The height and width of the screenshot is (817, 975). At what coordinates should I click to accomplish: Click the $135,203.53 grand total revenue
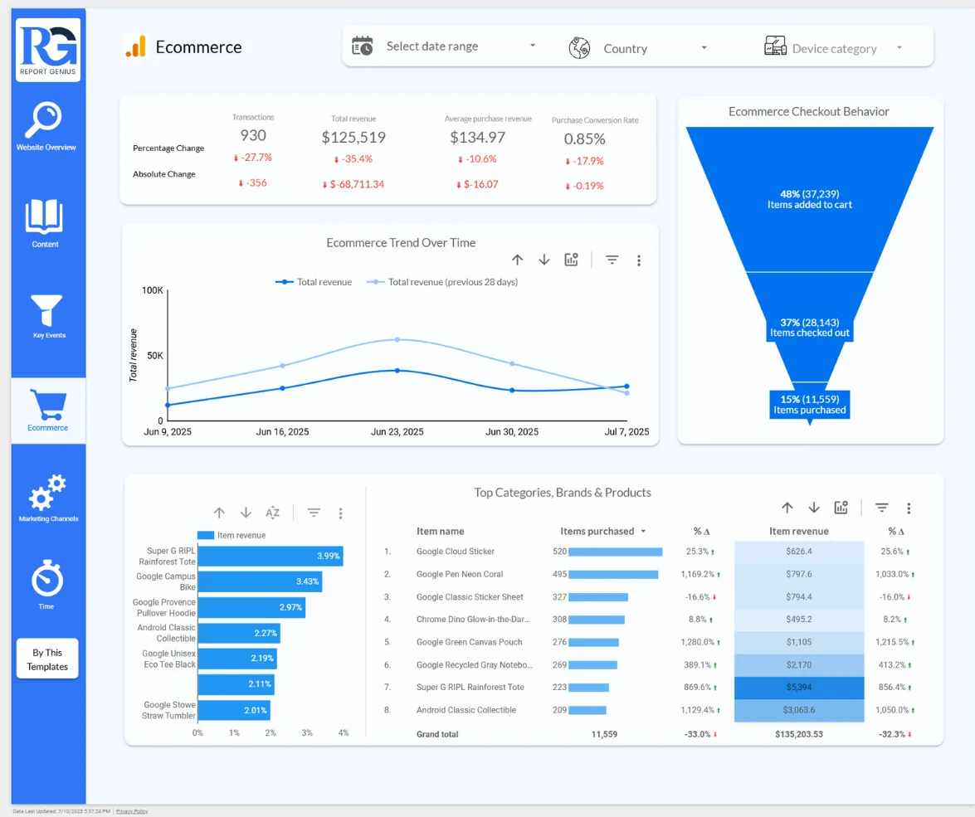click(x=799, y=734)
